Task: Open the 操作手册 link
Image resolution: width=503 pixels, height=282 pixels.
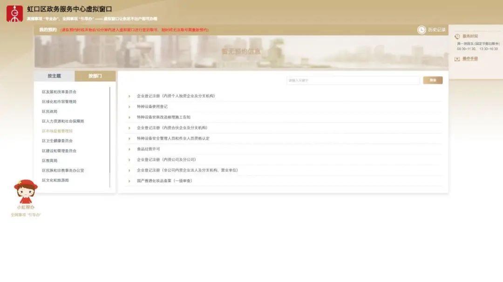Action: tap(470, 59)
